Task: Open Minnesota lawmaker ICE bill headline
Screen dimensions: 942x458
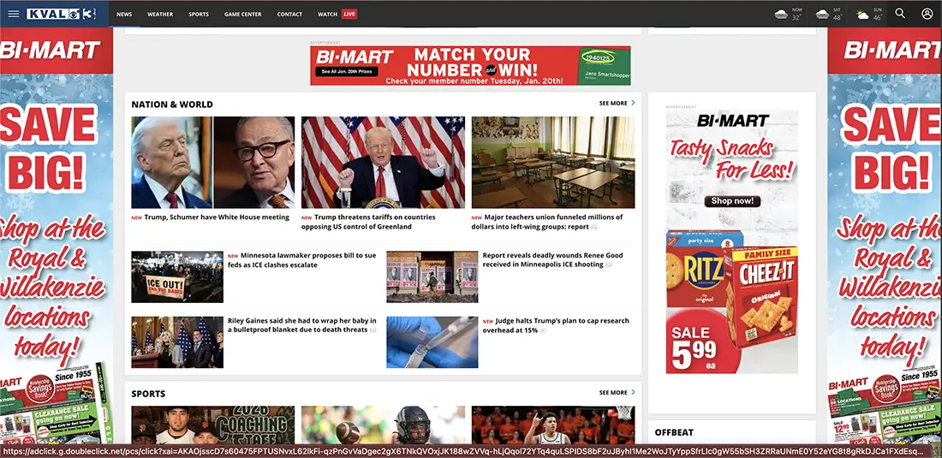Action: pyautogui.click(x=301, y=260)
